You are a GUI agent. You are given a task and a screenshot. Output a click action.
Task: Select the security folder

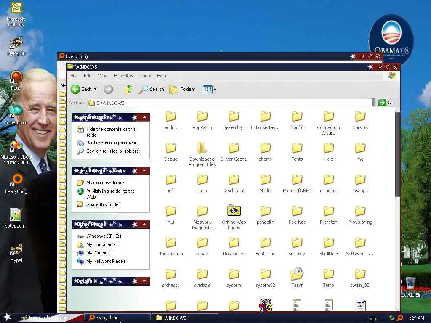tap(297, 246)
